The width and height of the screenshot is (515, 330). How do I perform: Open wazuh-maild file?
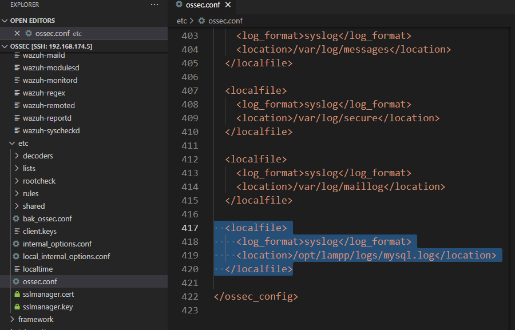pos(43,55)
